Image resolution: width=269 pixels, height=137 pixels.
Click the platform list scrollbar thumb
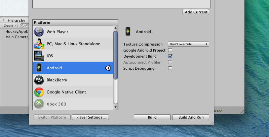[x=115, y=55]
